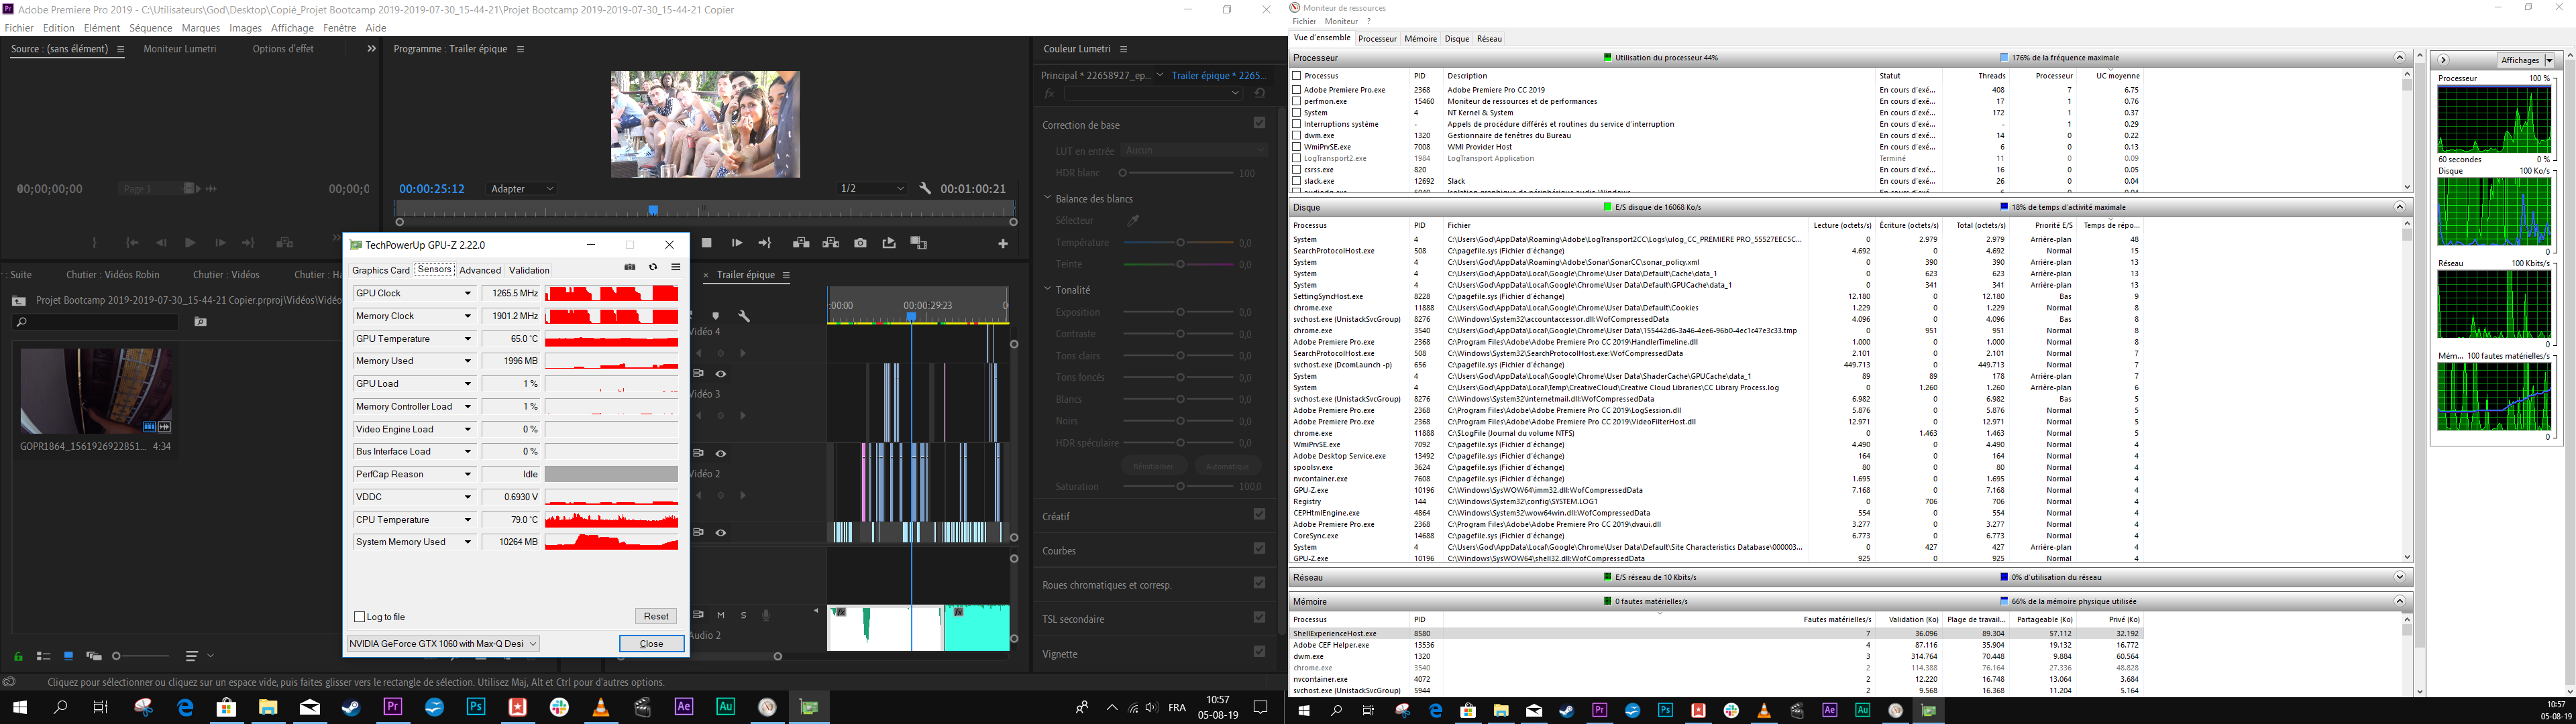Image resolution: width=2576 pixels, height=724 pixels.
Task: Switch Project panel to list view
Action: coord(43,657)
